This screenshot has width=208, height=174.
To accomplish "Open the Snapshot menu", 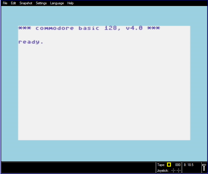I will (26, 3).
